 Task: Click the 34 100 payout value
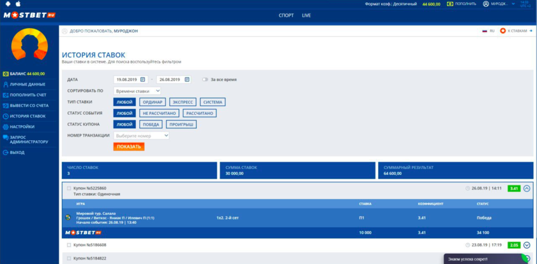[483, 233]
